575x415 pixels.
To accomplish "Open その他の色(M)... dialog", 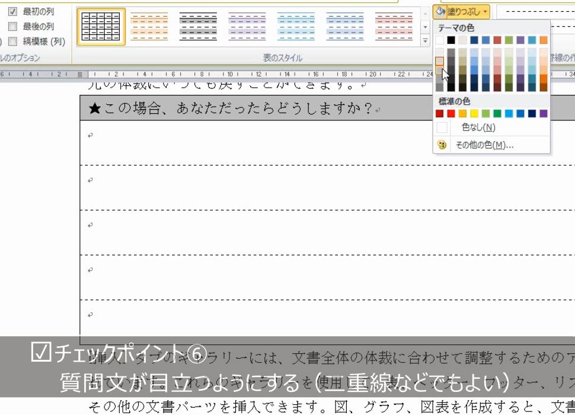I will click(x=491, y=145).
